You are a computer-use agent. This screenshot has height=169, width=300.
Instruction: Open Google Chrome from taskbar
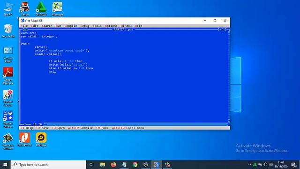[135, 165]
